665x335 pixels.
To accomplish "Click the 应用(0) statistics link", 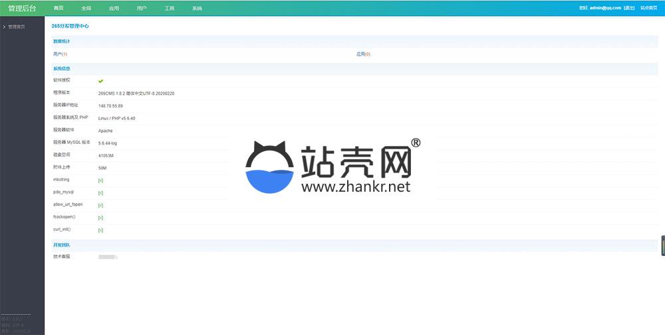I will [363, 54].
